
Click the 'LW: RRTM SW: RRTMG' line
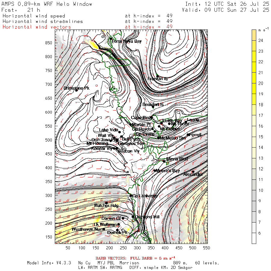[100, 268]
